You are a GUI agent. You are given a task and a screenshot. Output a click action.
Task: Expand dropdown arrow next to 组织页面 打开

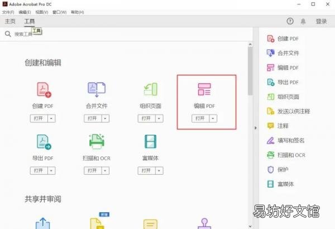pos(159,118)
